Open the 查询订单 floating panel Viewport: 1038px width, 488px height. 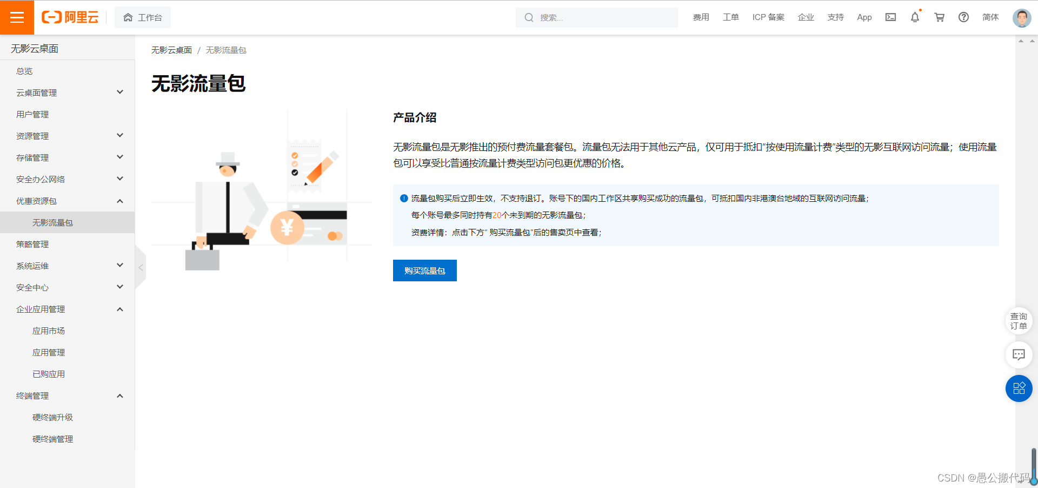(x=1019, y=320)
